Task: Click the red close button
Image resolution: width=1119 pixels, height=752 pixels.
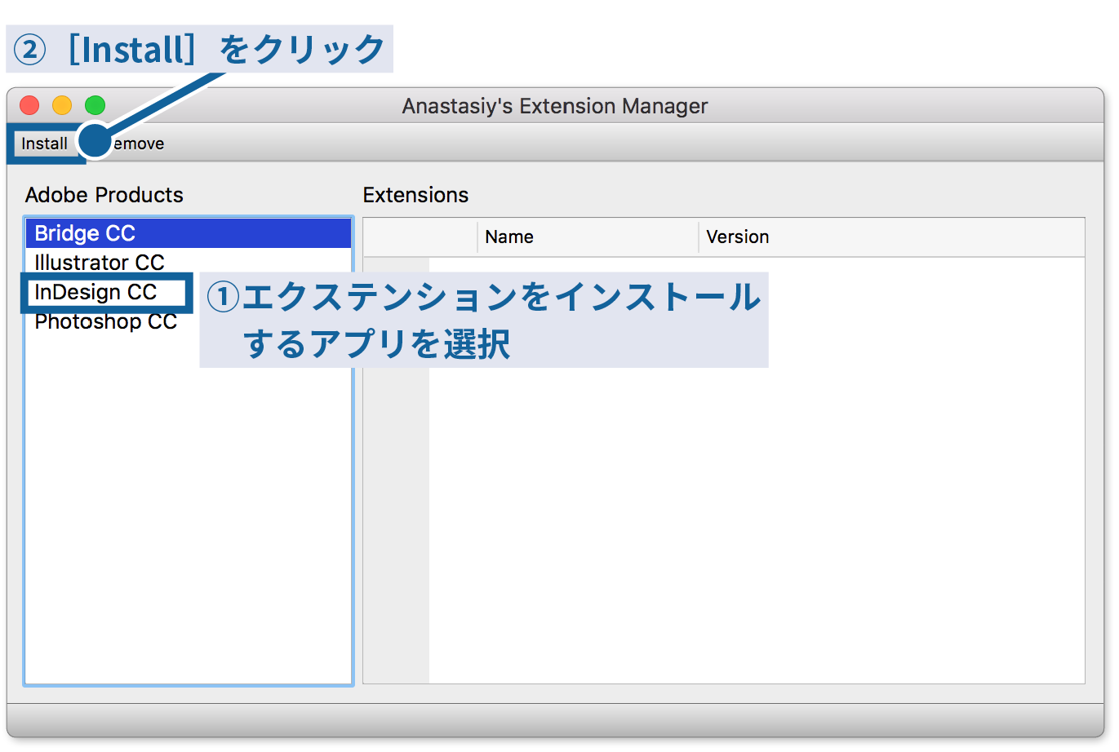Action: pyautogui.click(x=29, y=105)
